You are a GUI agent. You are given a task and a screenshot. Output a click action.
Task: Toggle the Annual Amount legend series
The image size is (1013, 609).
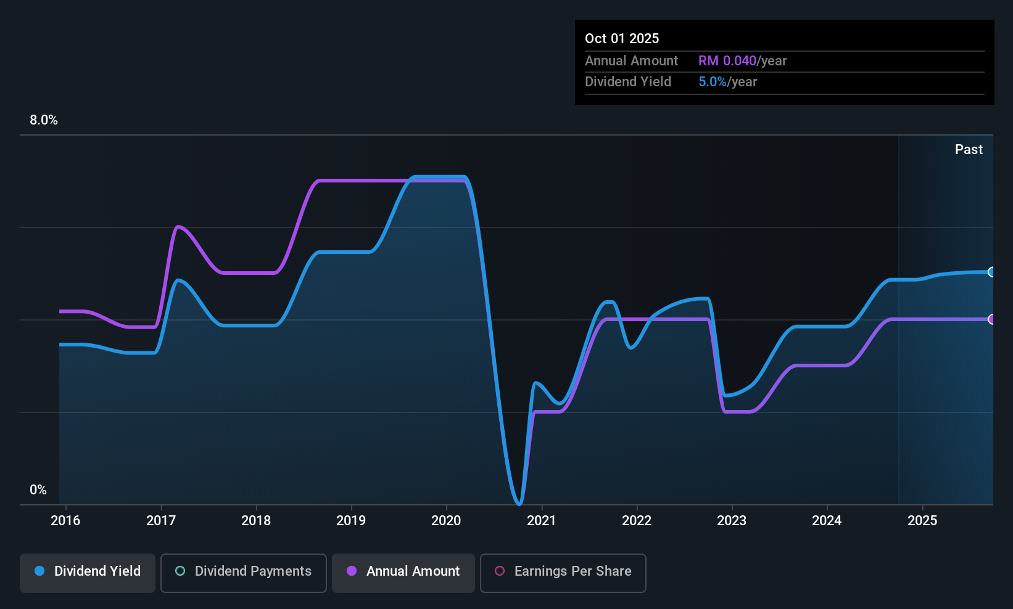click(403, 572)
